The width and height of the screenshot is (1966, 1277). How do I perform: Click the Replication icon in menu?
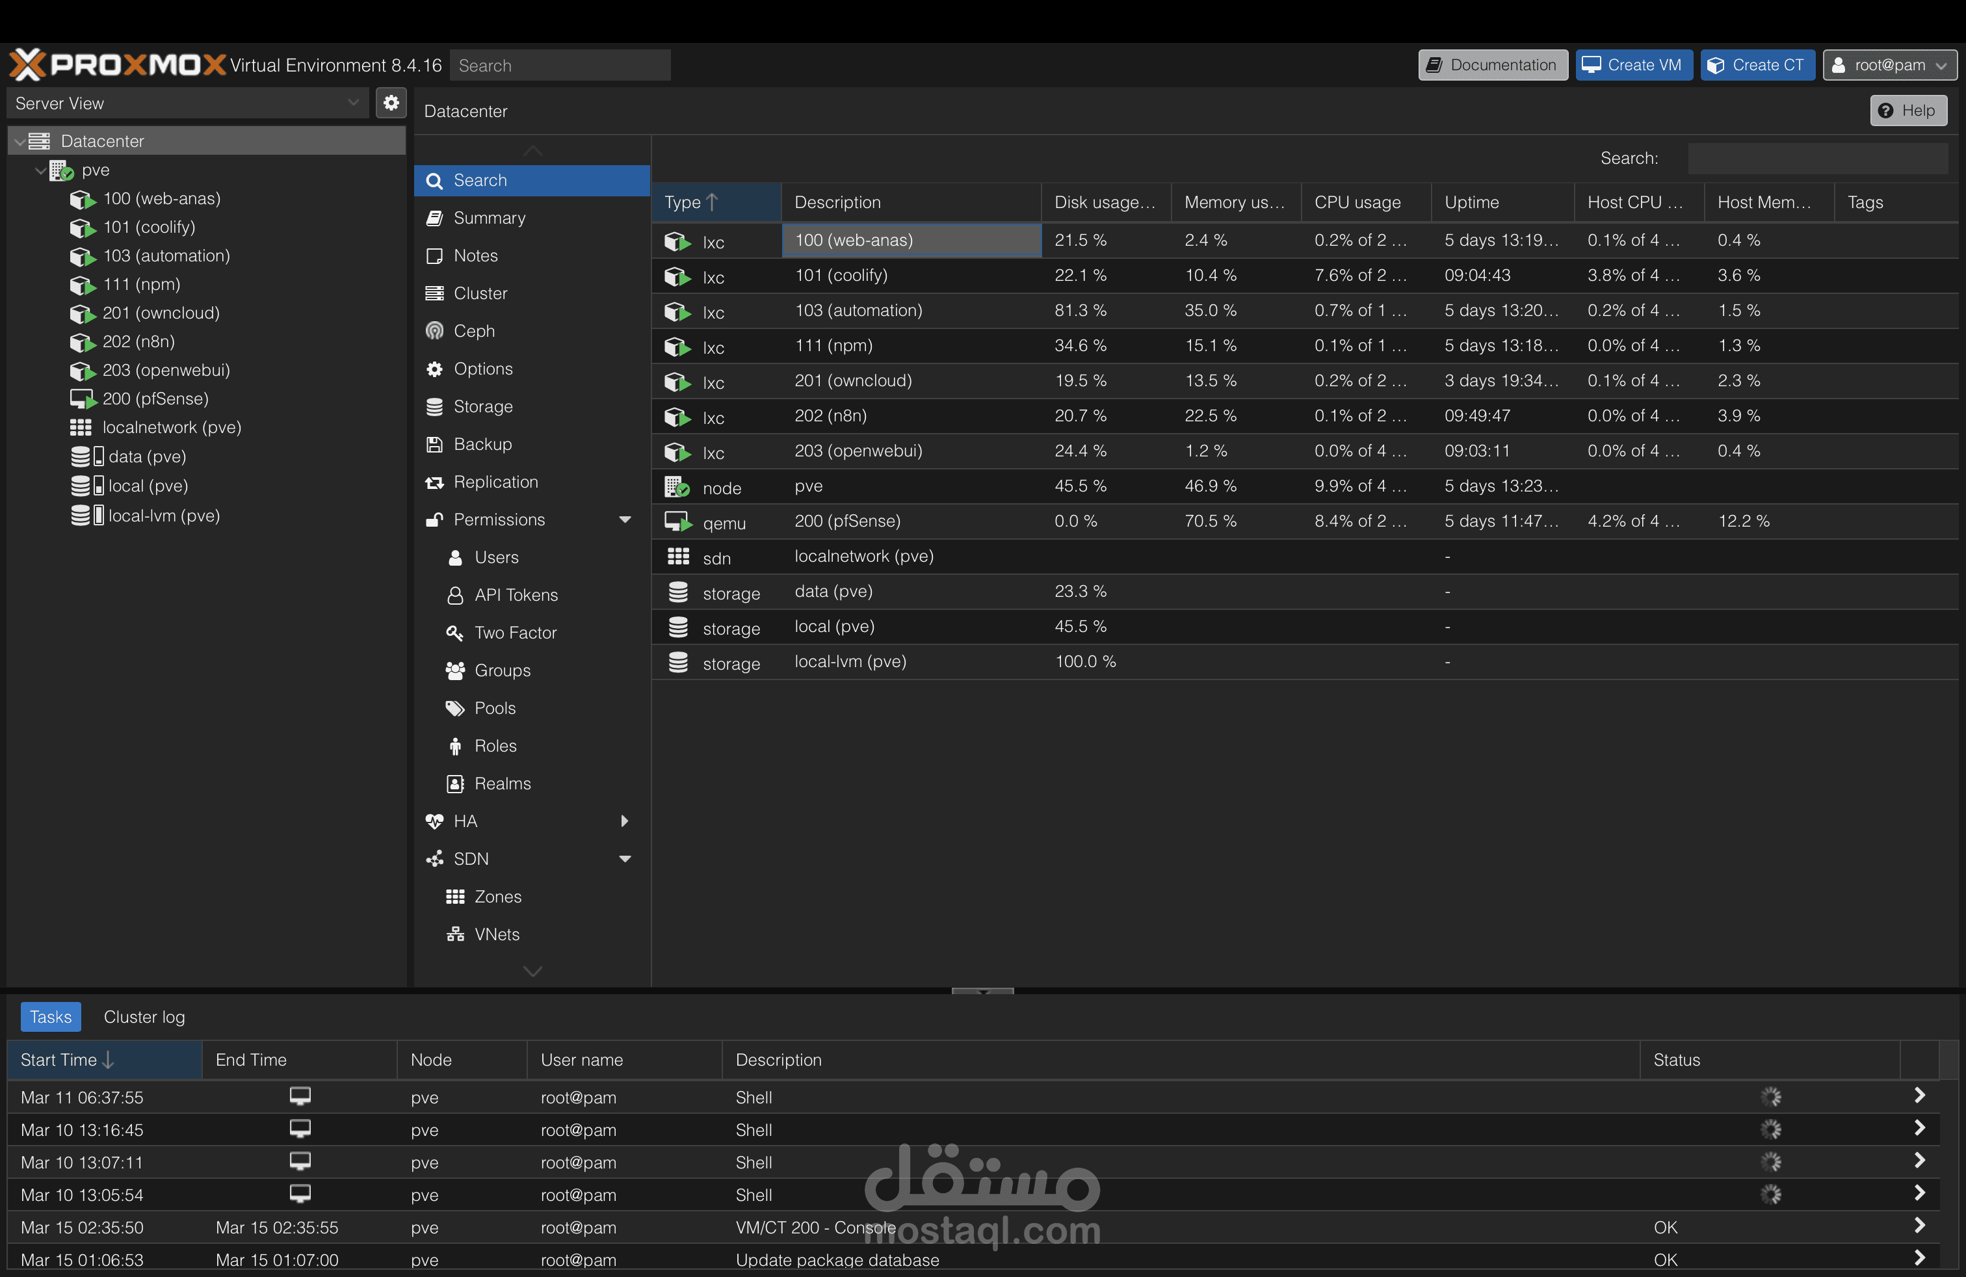pos(434,482)
